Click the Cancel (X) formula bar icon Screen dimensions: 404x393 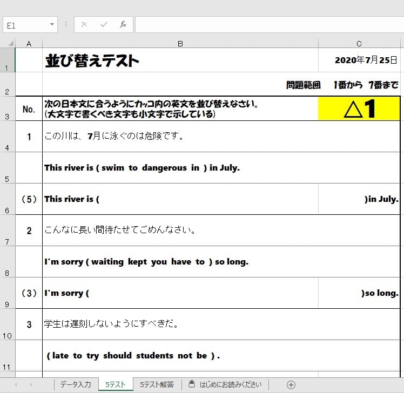pos(84,24)
